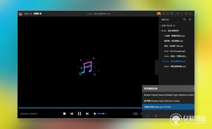The width and height of the screenshot is (212, 129).
Task: Play the third mp3 in the playlist
Action: [x=174, y=46]
